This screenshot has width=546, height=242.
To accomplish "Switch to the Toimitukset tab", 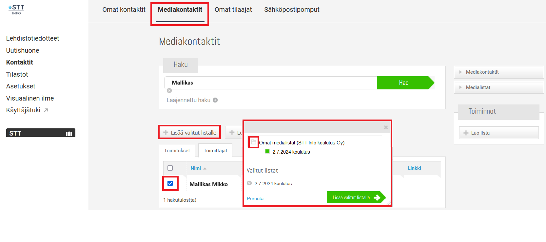I will [x=177, y=151].
